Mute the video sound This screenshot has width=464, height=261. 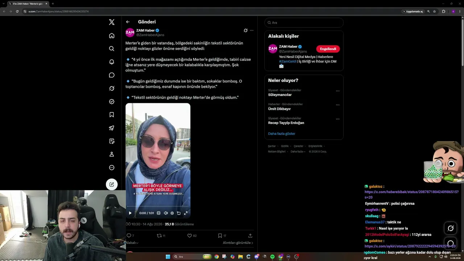tap(166, 213)
